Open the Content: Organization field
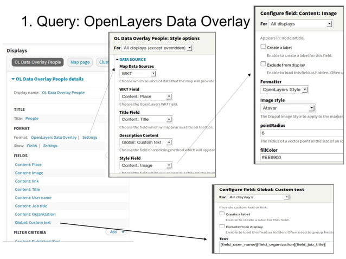 pos(35,214)
